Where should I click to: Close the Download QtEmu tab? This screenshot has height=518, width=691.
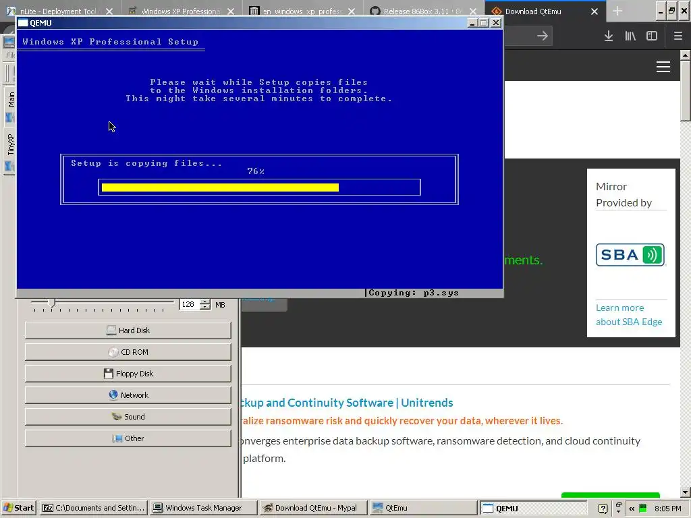point(594,11)
